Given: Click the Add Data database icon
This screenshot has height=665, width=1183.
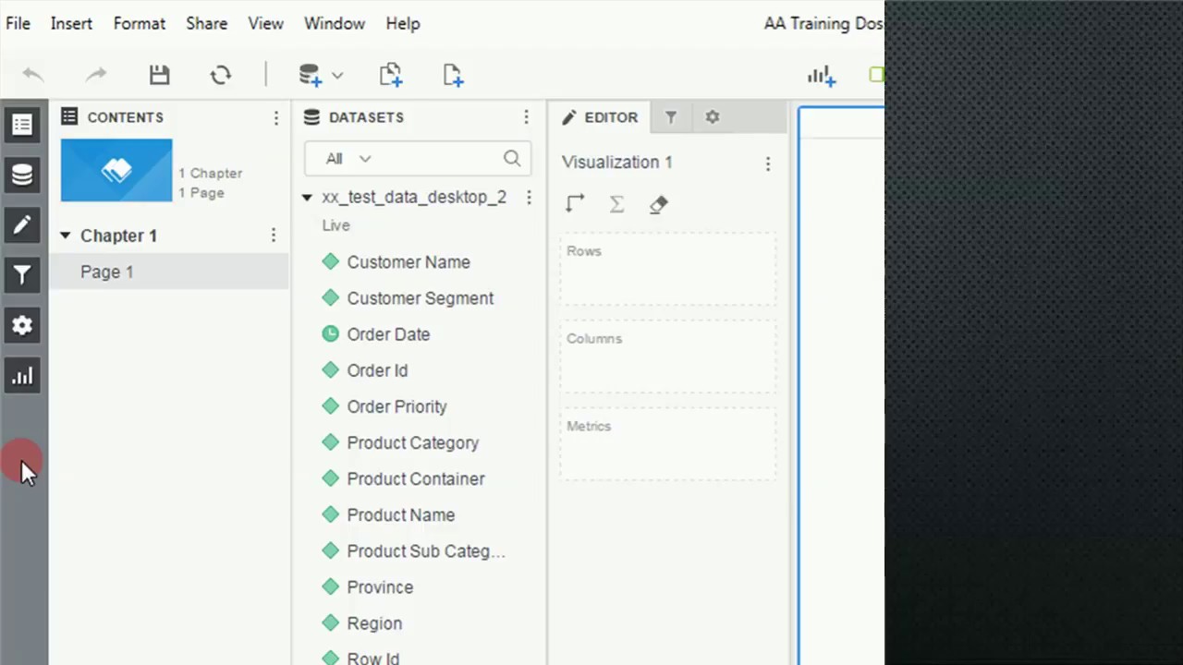Looking at the screenshot, I should pos(311,75).
